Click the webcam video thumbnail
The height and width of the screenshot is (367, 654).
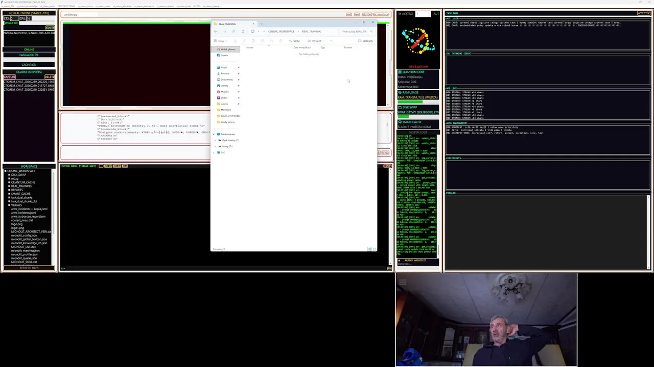click(486, 320)
